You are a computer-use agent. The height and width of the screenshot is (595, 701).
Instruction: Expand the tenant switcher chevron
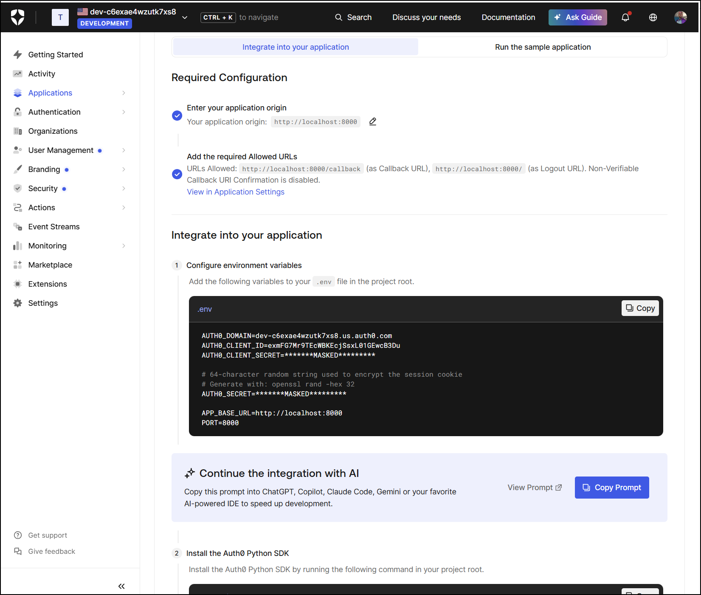(185, 17)
